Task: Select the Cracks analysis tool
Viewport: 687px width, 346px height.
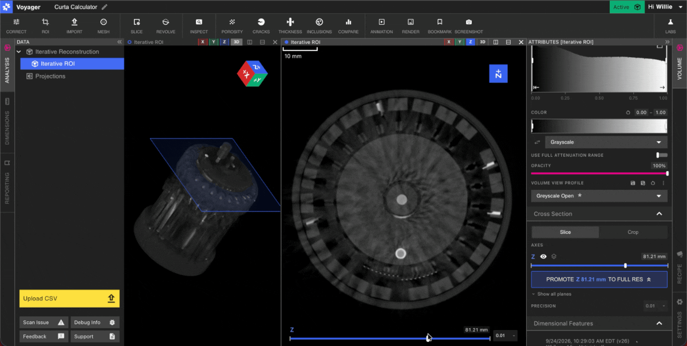Action: pos(261,25)
